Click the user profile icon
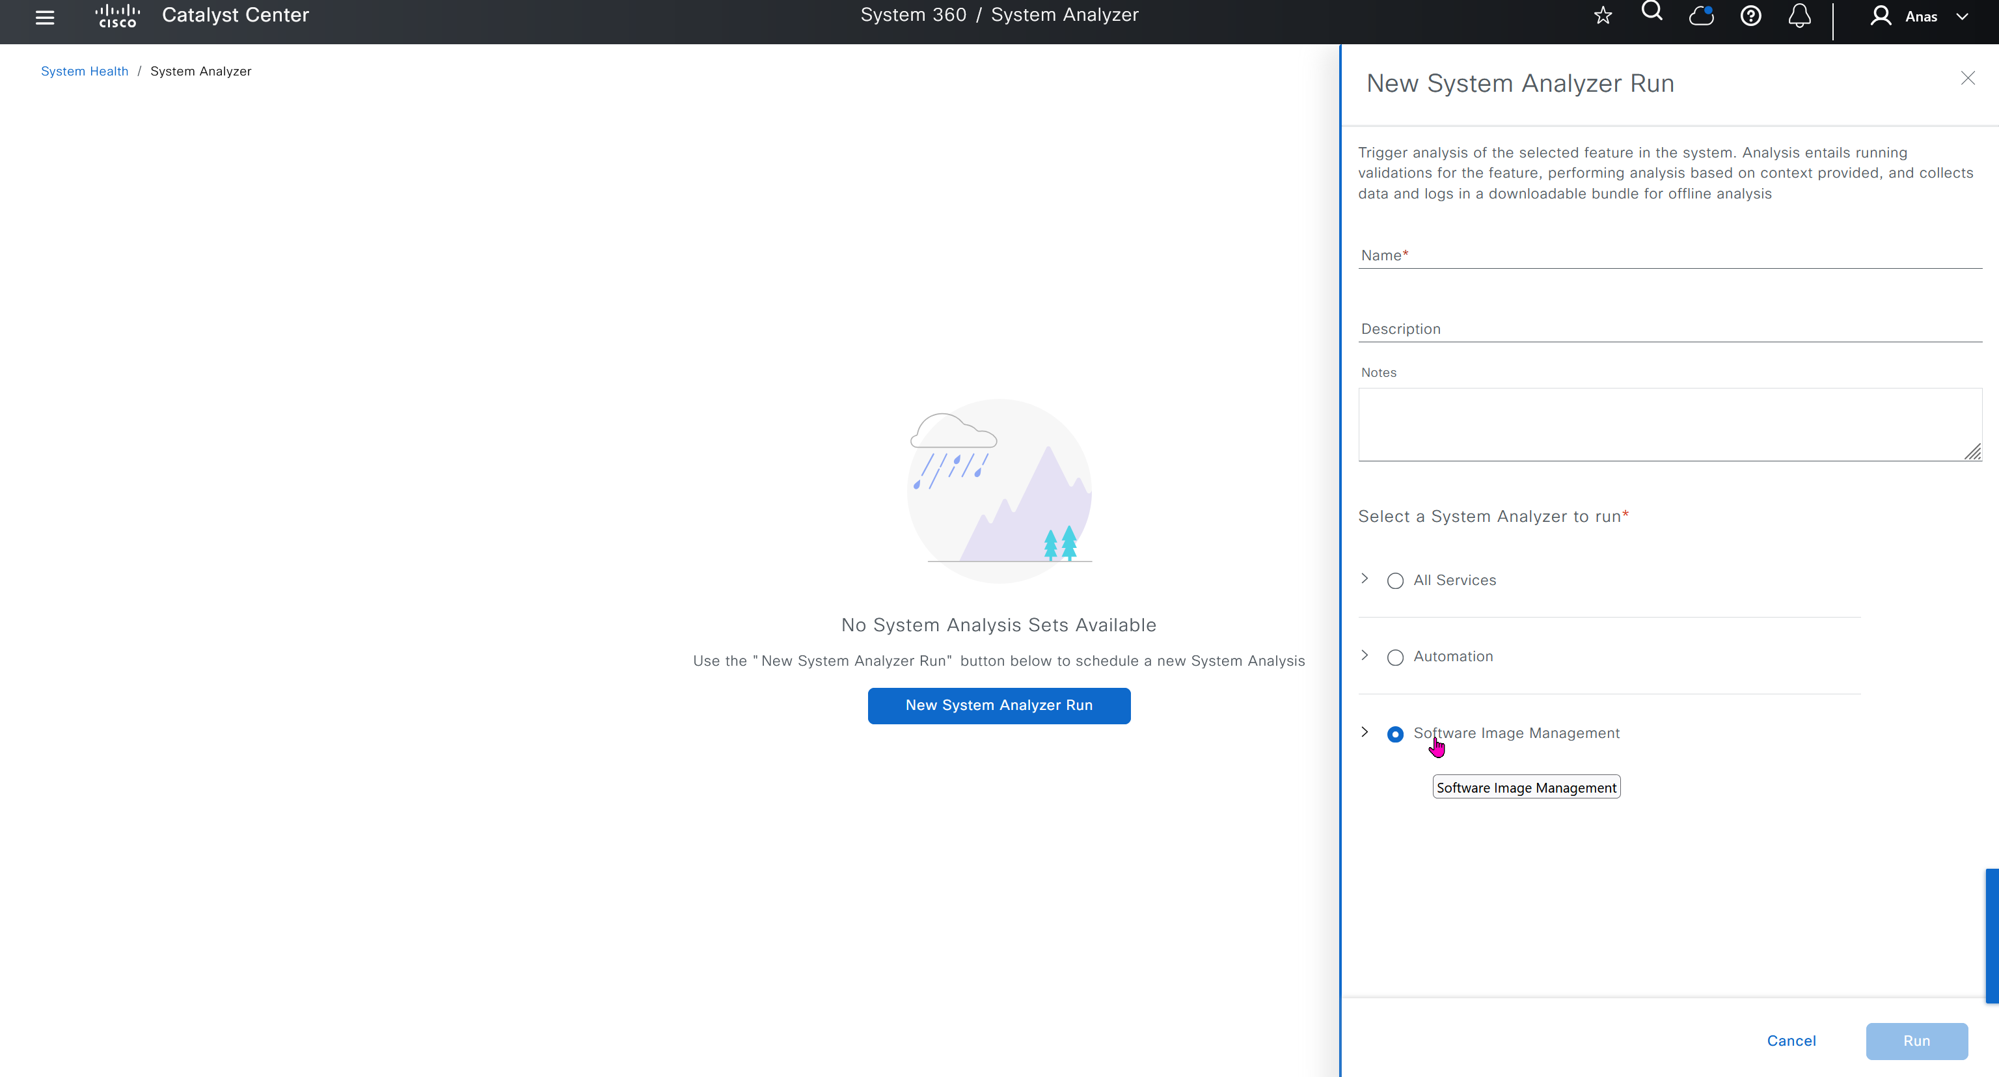1999x1077 pixels. tap(1881, 16)
